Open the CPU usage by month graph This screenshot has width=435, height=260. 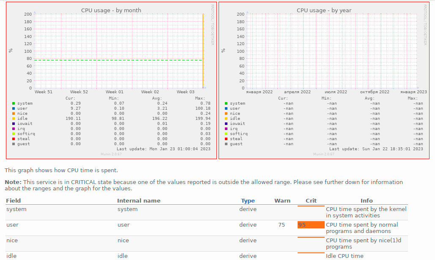point(111,81)
